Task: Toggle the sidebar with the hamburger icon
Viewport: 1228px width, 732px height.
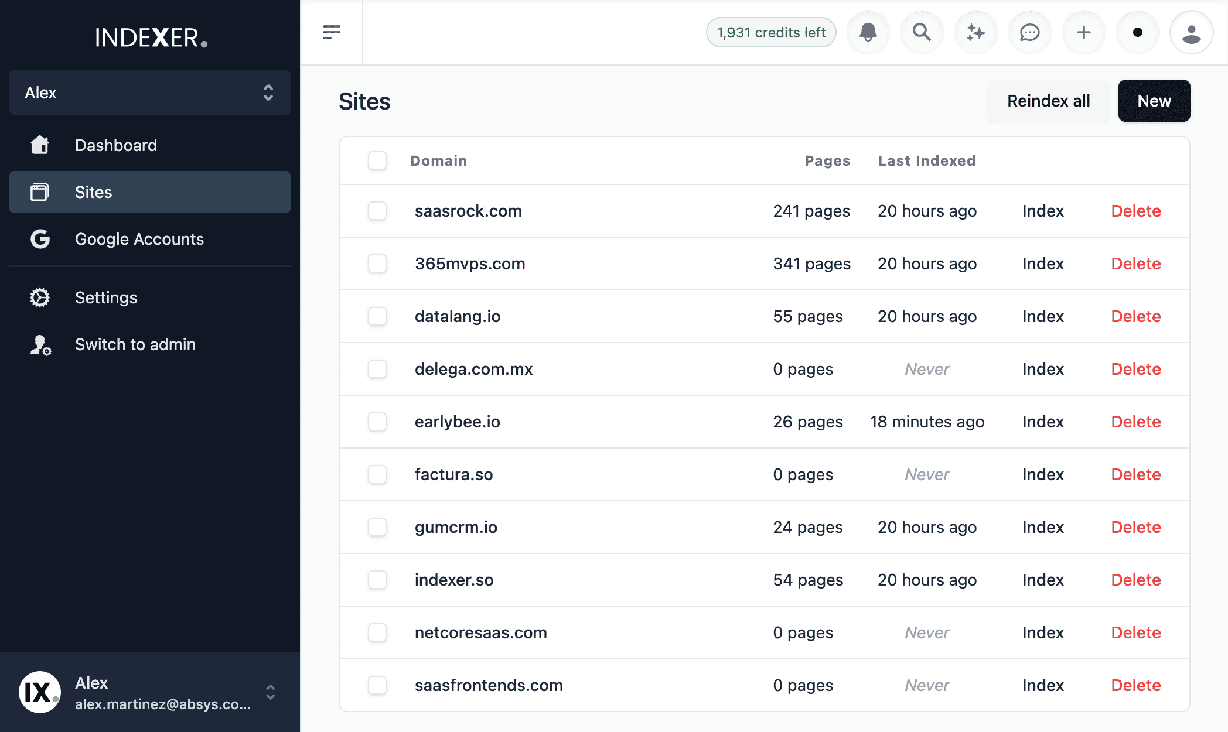Action: 332,32
